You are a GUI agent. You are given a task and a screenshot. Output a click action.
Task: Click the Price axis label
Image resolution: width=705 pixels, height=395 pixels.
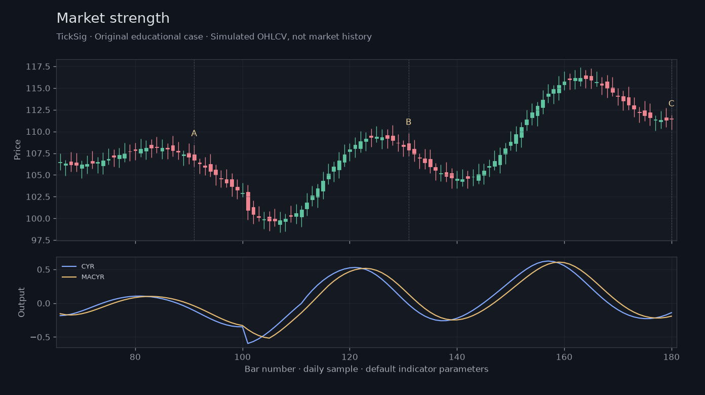click(x=18, y=150)
